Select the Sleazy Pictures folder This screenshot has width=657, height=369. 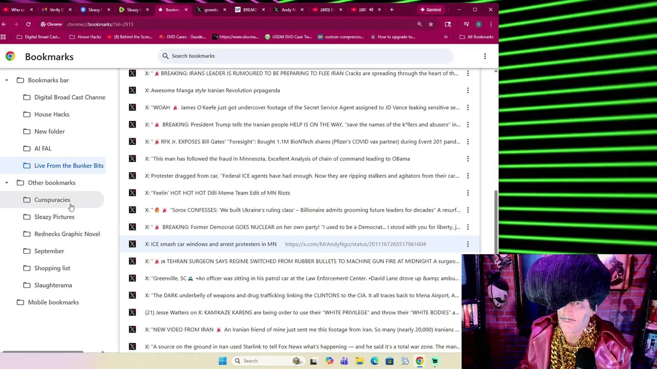pos(49,217)
